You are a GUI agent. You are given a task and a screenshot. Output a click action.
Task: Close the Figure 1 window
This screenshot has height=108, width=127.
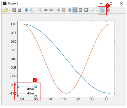[x=121, y=3]
